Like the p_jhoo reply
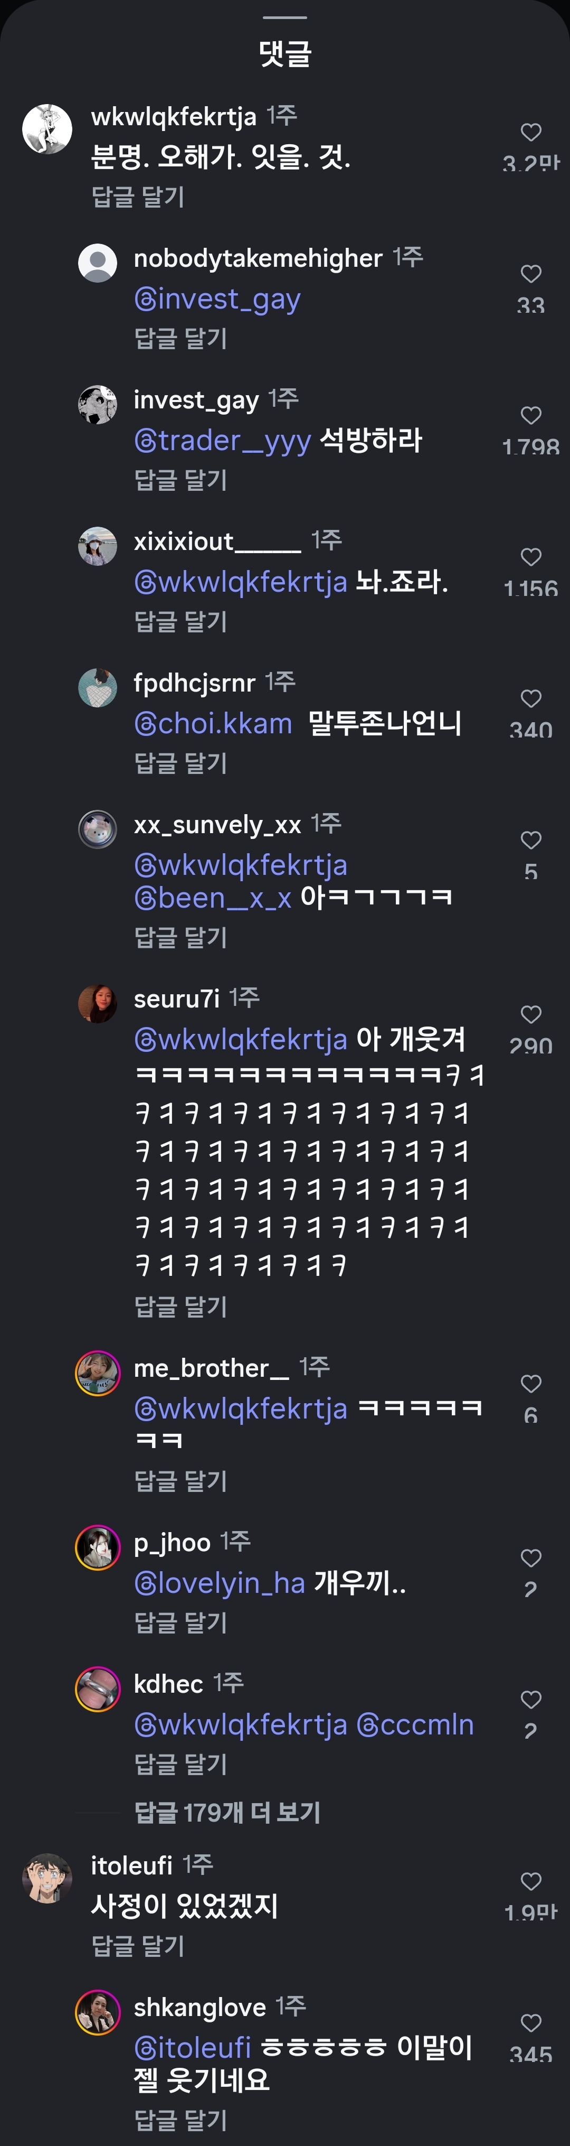The height and width of the screenshot is (2146, 570). [x=531, y=1558]
